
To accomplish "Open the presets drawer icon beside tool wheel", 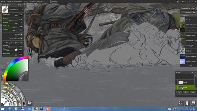I will click(x=30, y=103).
